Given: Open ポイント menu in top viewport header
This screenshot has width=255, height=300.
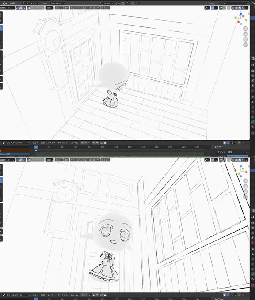Looking at the screenshot, I should (x=105, y=7).
